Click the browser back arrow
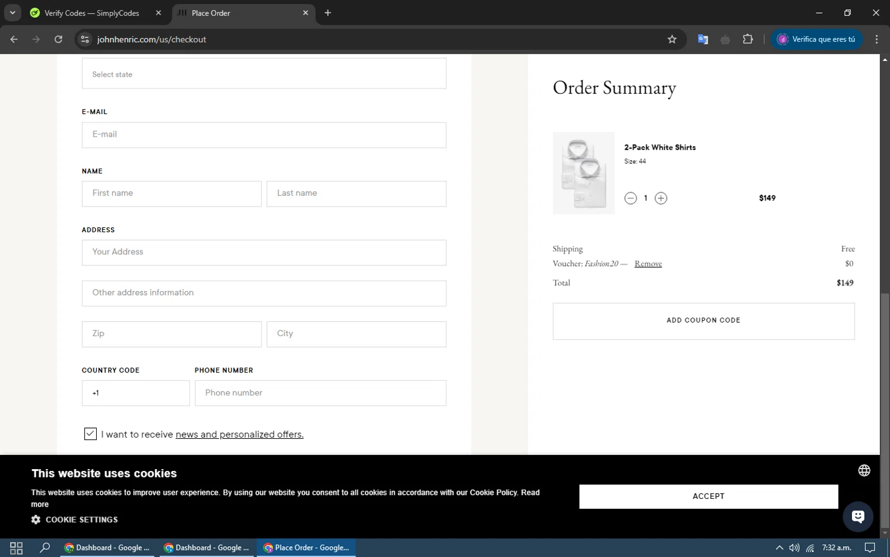This screenshot has width=890, height=557. [x=14, y=39]
